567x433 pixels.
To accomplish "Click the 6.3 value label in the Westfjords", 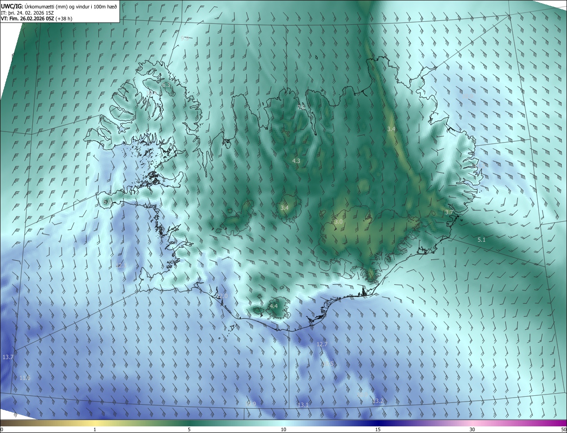I will pyautogui.click(x=166, y=85).
